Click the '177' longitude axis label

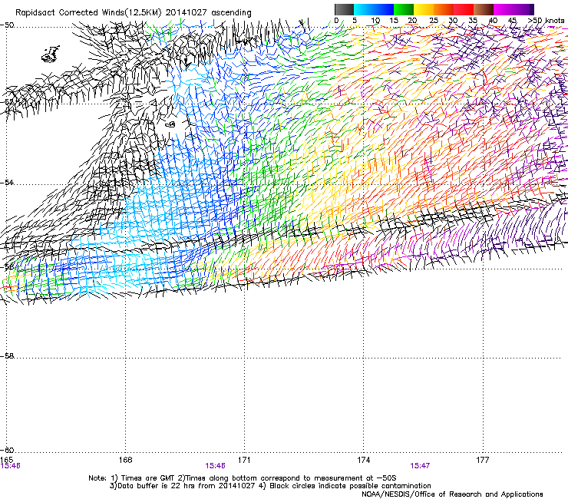pyautogui.click(x=482, y=460)
